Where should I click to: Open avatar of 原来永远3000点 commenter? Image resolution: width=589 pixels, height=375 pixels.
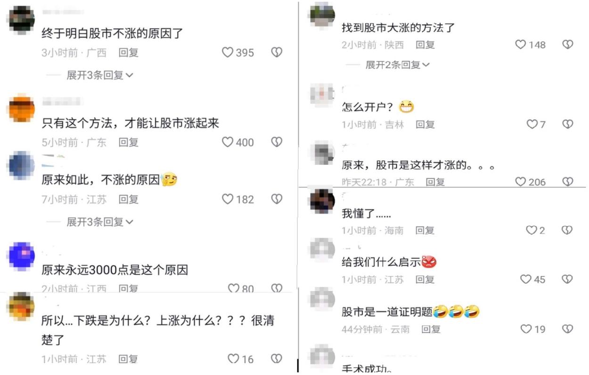pyautogui.click(x=22, y=255)
